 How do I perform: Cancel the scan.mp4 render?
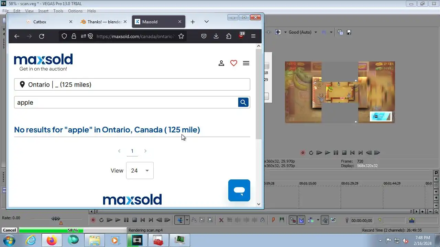pos(9,230)
